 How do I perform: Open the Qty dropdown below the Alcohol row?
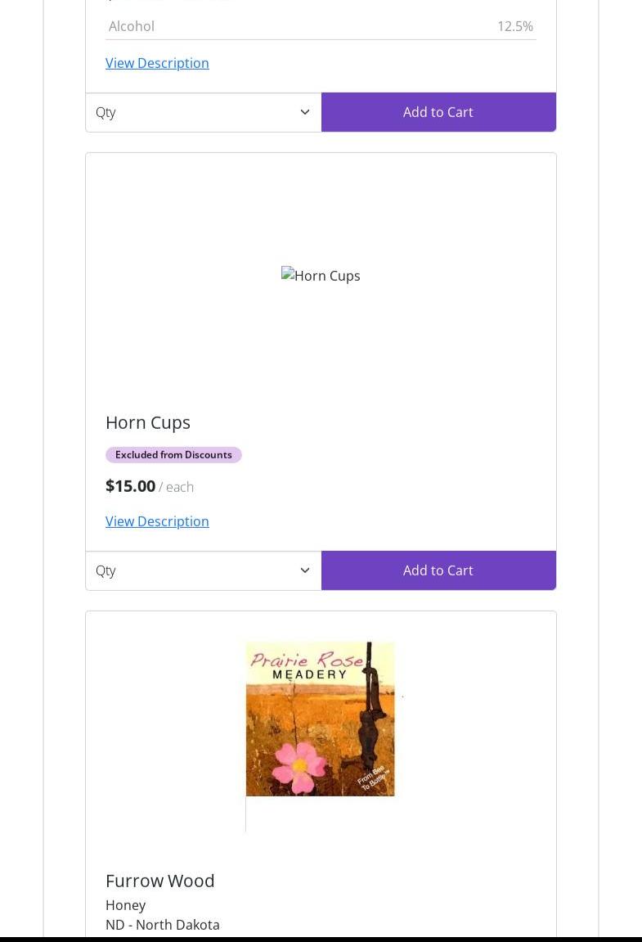pyautogui.click(x=204, y=112)
